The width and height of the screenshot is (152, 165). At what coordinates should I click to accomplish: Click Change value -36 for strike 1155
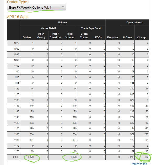(146, 129)
